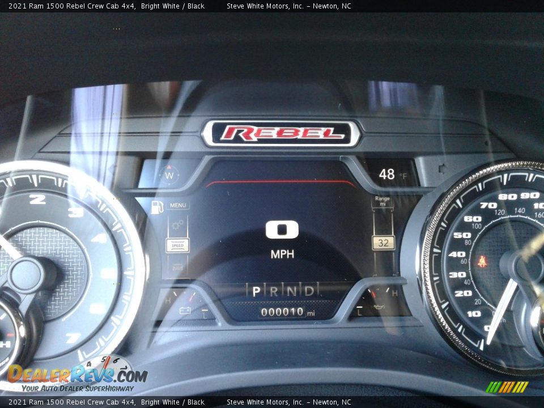Open the DealerRevs.com logo
The height and width of the screenshot is (408, 544).
(78, 374)
